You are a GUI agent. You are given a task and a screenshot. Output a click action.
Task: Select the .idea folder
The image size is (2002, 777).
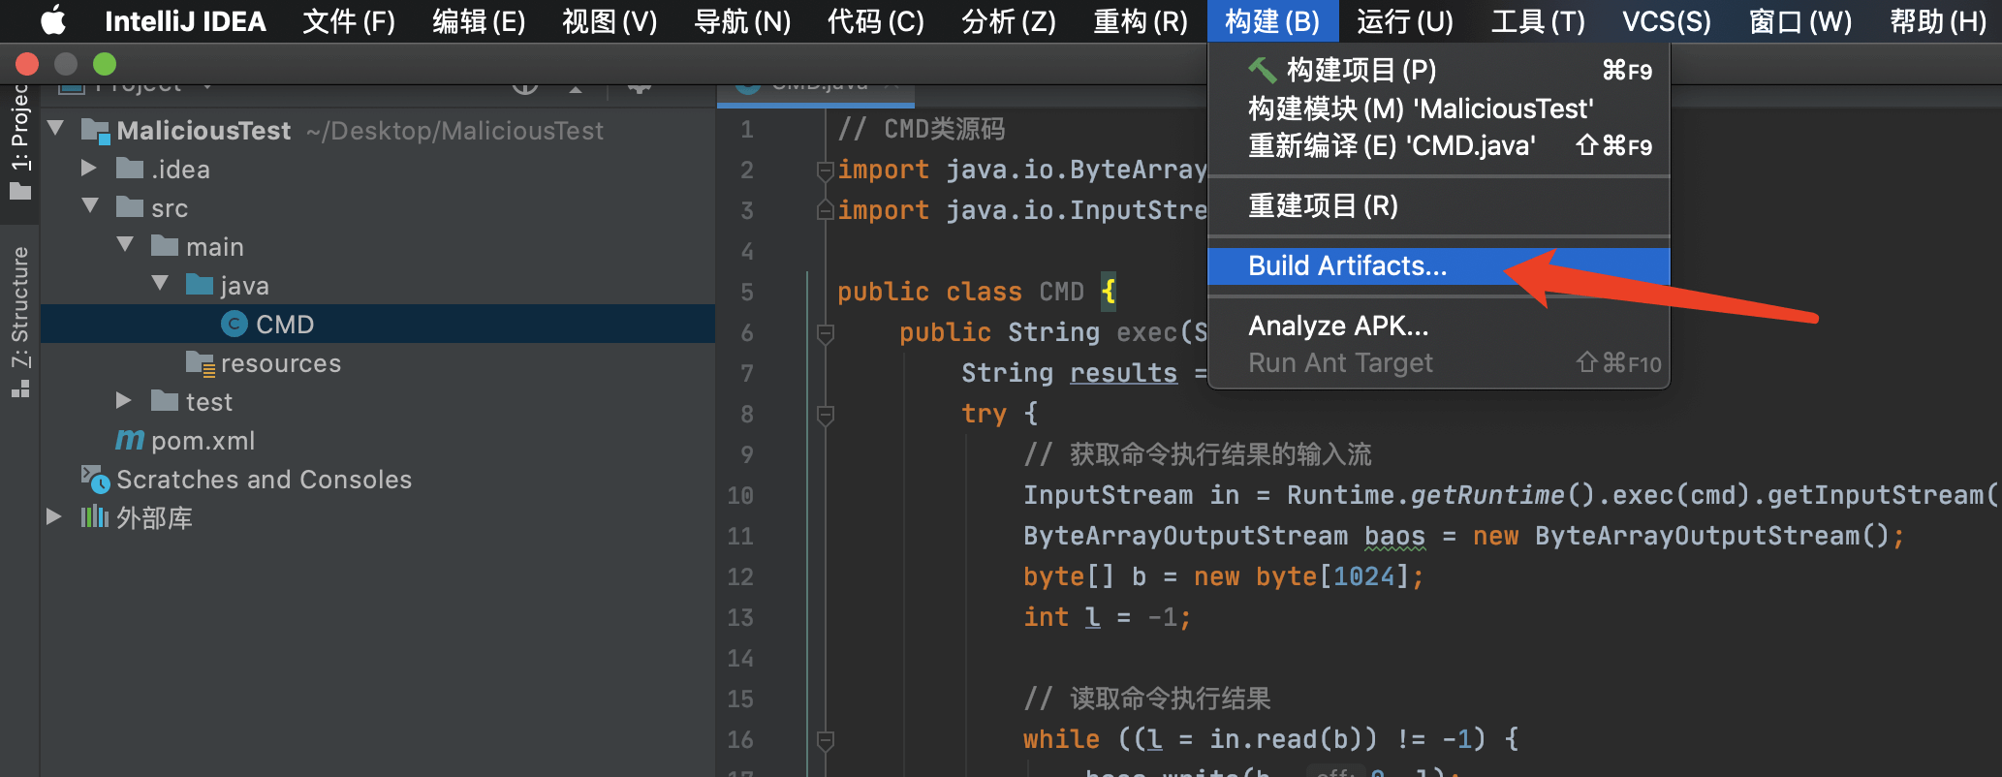(x=180, y=170)
